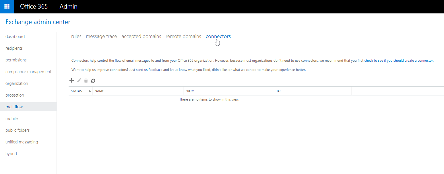The image size is (444, 174).
Task: Click the delete trash icon
Action: click(86, 80)
